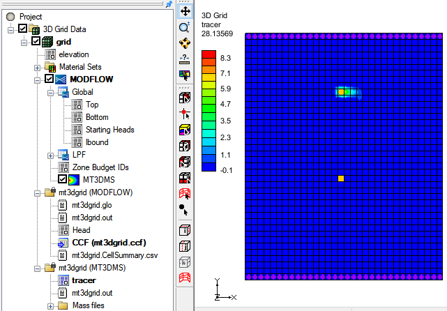Image resolution: width=447 pixels, height=311 pixels.
Task: Toggle the MT3DMS checkbox
Action: (x=62, y=179)
